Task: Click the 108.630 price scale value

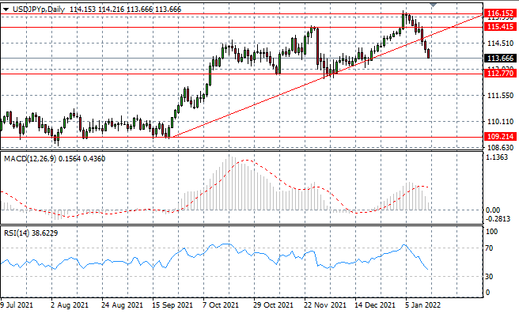Action: pos(501,148)
